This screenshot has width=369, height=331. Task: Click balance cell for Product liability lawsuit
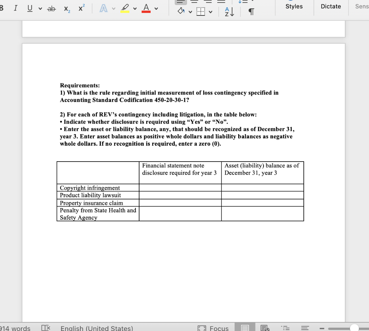(x=263, y=195)
